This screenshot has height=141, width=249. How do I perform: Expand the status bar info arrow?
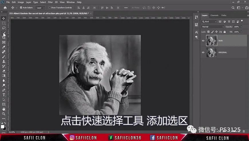48,132
